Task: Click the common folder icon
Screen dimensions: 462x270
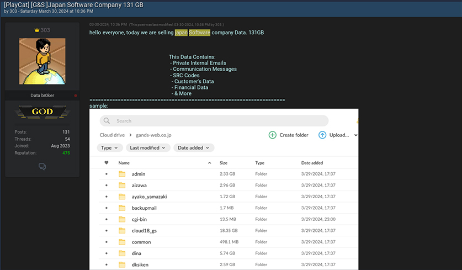Action: (122, 242)
